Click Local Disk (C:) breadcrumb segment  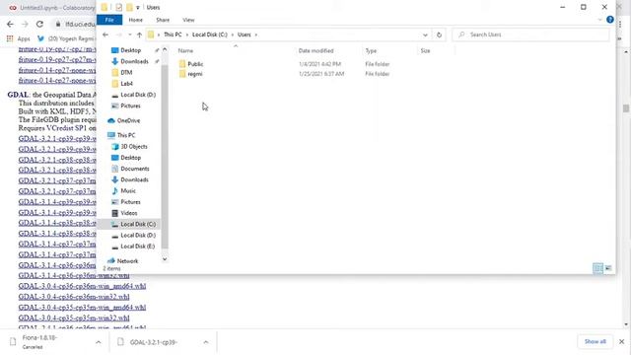coord(210,35)
